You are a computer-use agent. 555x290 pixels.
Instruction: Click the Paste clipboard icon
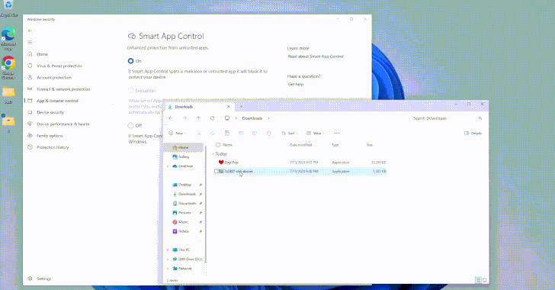[x=227, y=134]
